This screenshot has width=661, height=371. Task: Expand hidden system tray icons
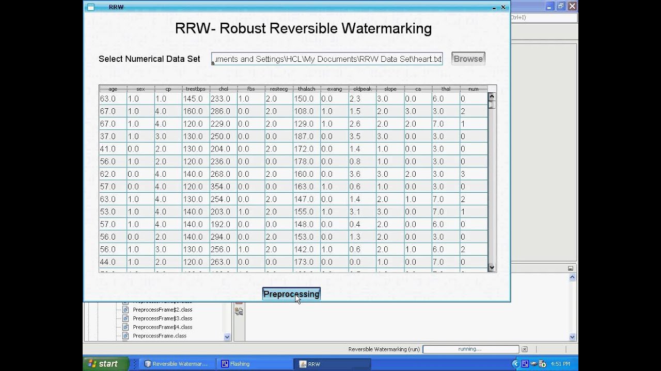click(x=515, y=364)
